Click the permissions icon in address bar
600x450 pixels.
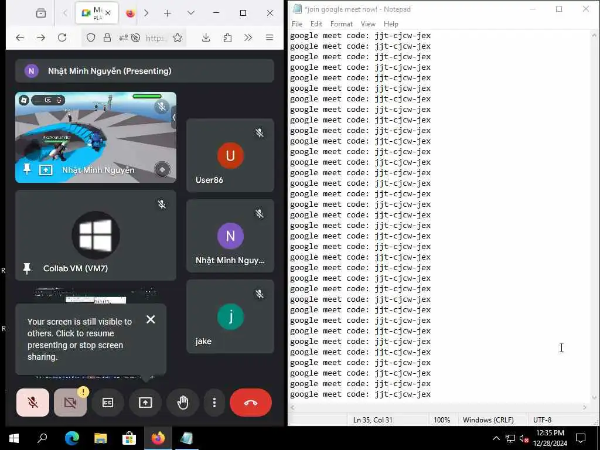pyautogui.click(x=123, y=37)
